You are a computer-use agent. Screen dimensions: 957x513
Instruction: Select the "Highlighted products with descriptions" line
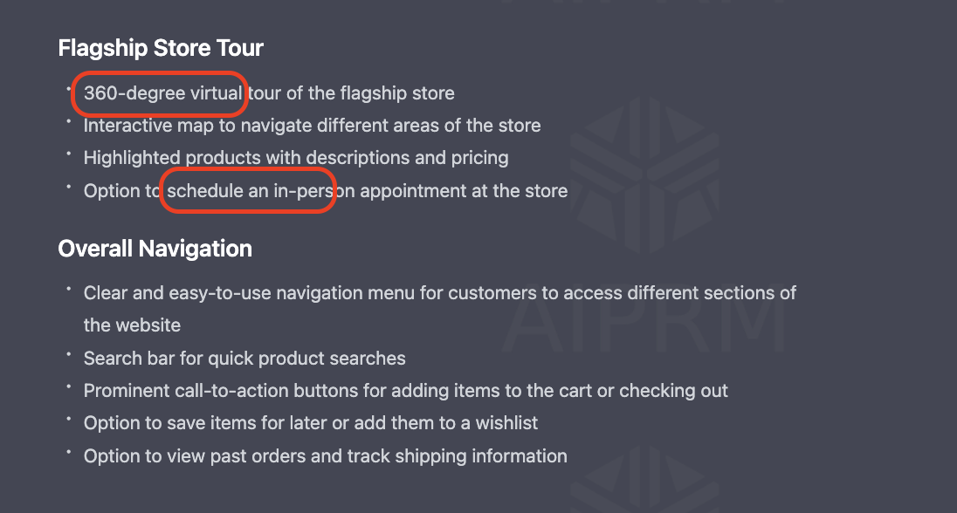click(296, 158)
